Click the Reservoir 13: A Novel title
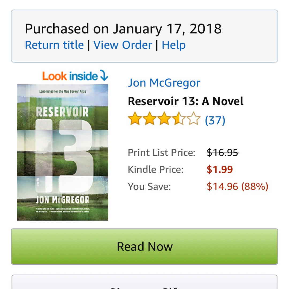The height and width of the screenshot is (289, 289). pyautogui.click(x=186, y=101)
